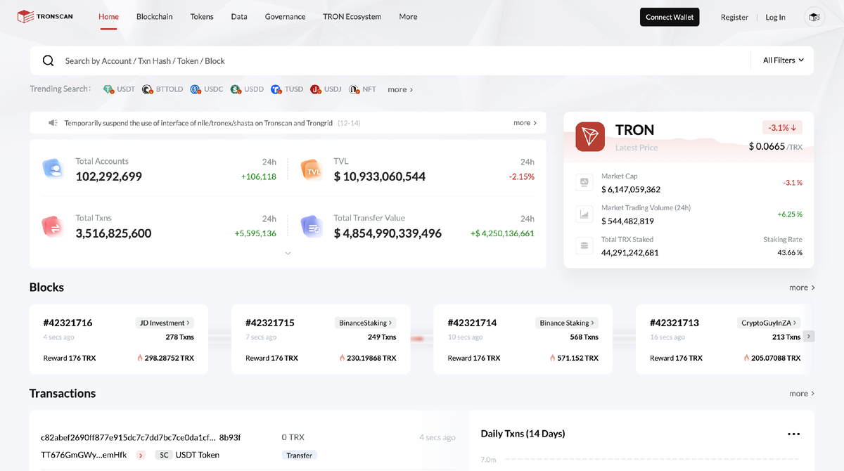Click the TVL orange icon
This screenshot has height=471, width=844.
coord(312,169)
